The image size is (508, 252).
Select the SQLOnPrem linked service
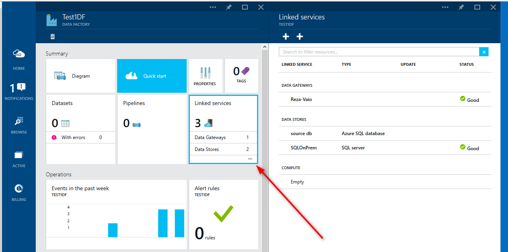click(x=303, y=148)
